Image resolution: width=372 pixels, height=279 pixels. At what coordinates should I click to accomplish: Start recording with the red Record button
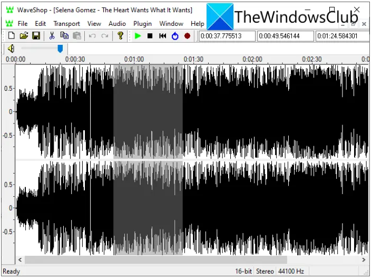coord(187,36)
